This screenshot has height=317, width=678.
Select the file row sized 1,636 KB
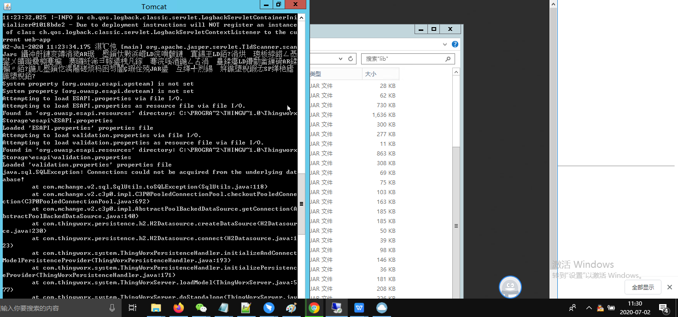(354, 115)
